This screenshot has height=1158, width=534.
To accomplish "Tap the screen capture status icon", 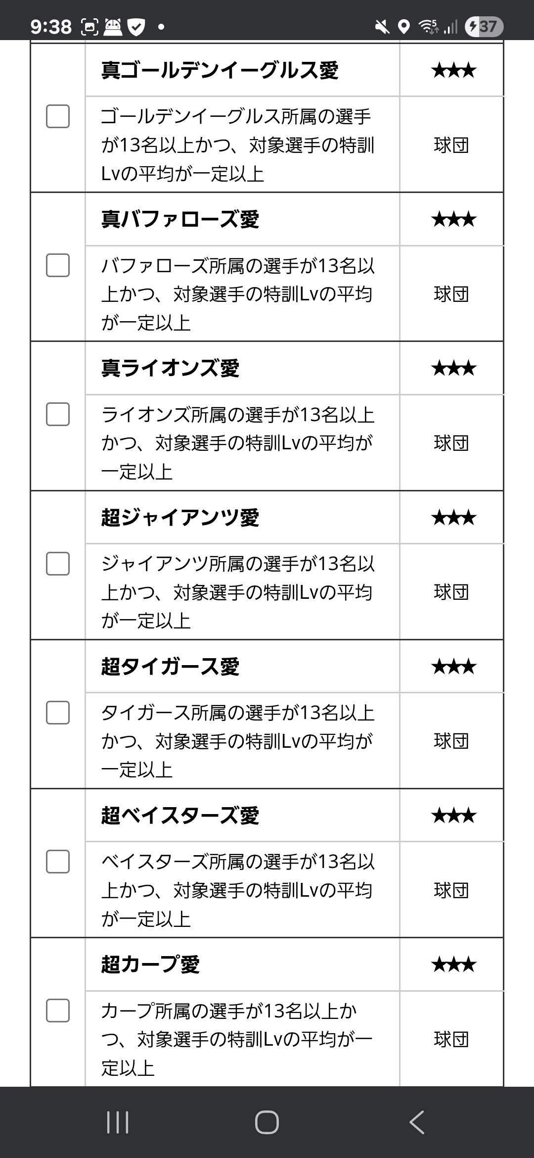I will tap(90, 27).
